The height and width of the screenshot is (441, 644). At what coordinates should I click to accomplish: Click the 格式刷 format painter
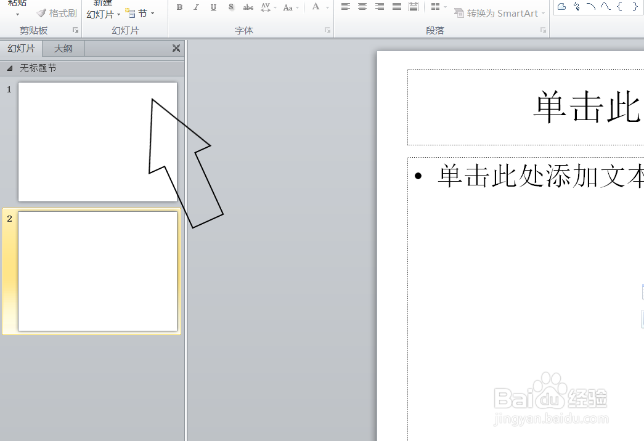(x=57, y=14)
